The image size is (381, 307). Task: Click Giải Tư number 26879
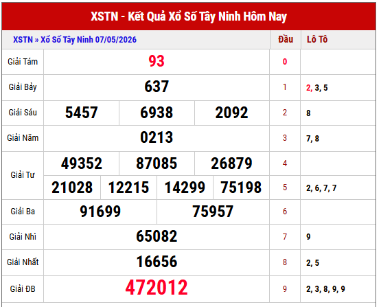231,163
